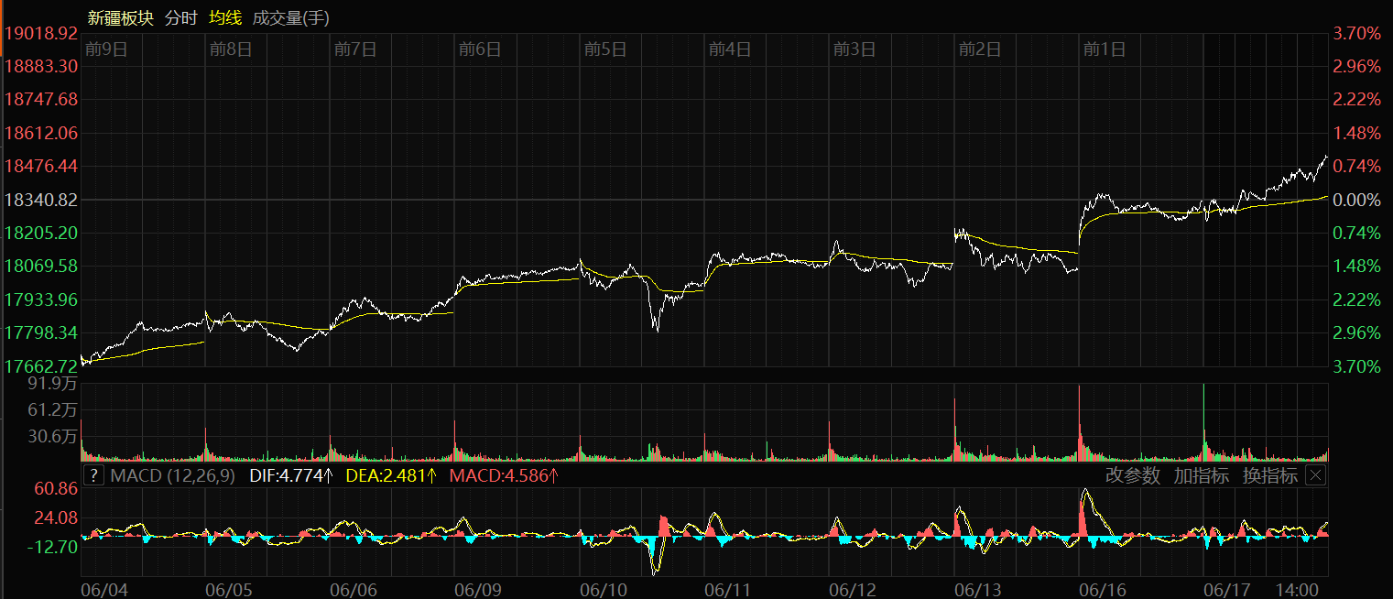Click the 成交量(手) volume label
This screenshot has height=599, width=1393.
coord(290,17)
